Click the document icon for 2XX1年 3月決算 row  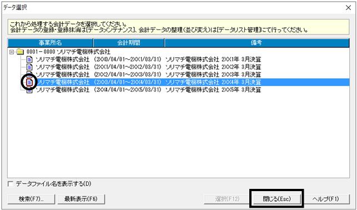click(x=30, y=59)
